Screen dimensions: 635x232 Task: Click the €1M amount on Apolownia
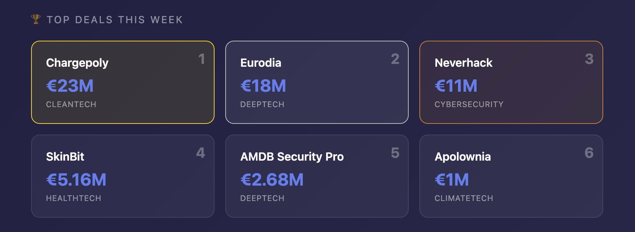452,180
